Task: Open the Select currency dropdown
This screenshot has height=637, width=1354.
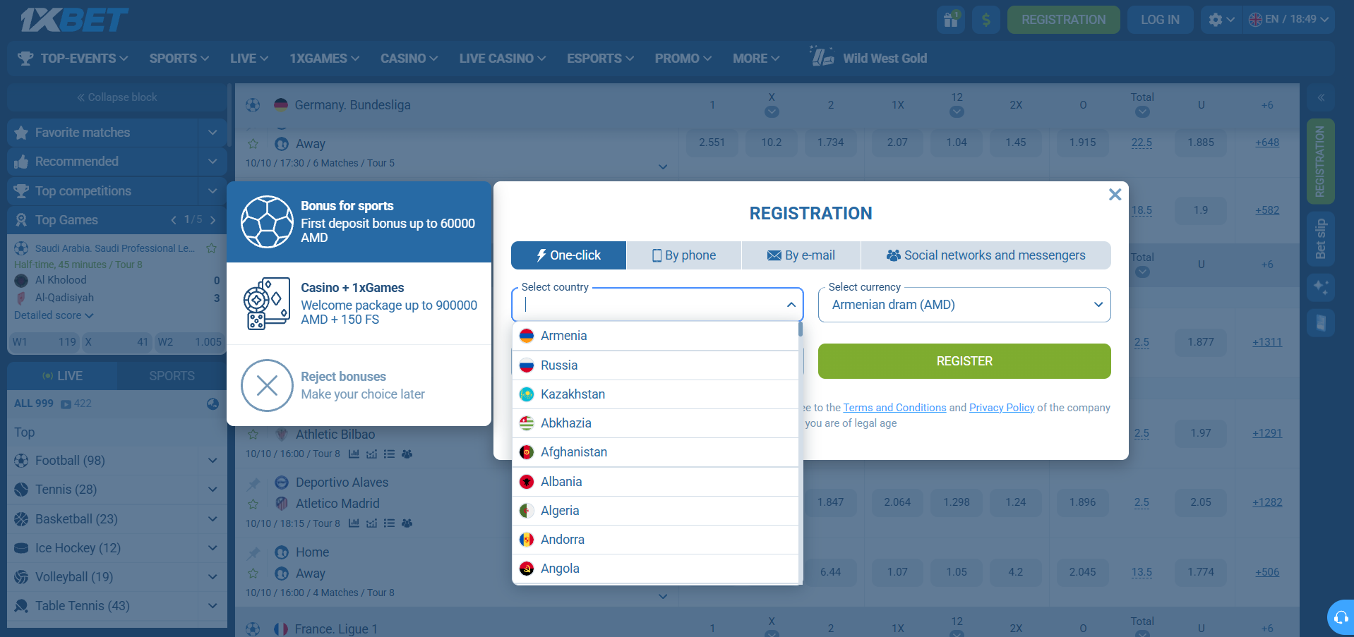Action: point(964,305)
